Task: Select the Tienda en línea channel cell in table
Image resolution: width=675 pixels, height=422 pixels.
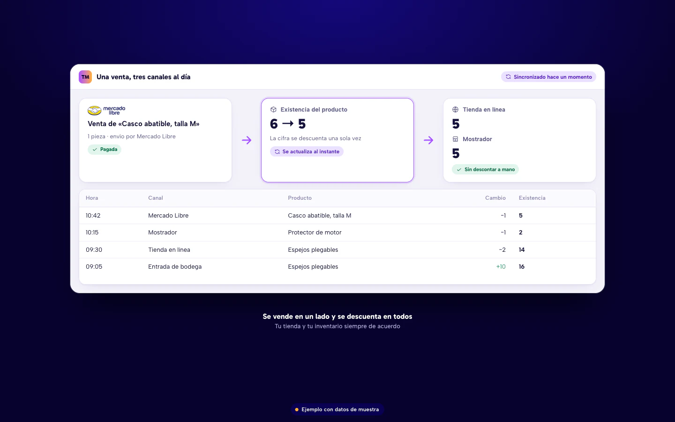Action: coord(169,250)
